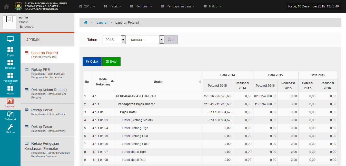Click table icon beside Rekap Pasar
The image size is (346, 166).
(x=27, y=127)
